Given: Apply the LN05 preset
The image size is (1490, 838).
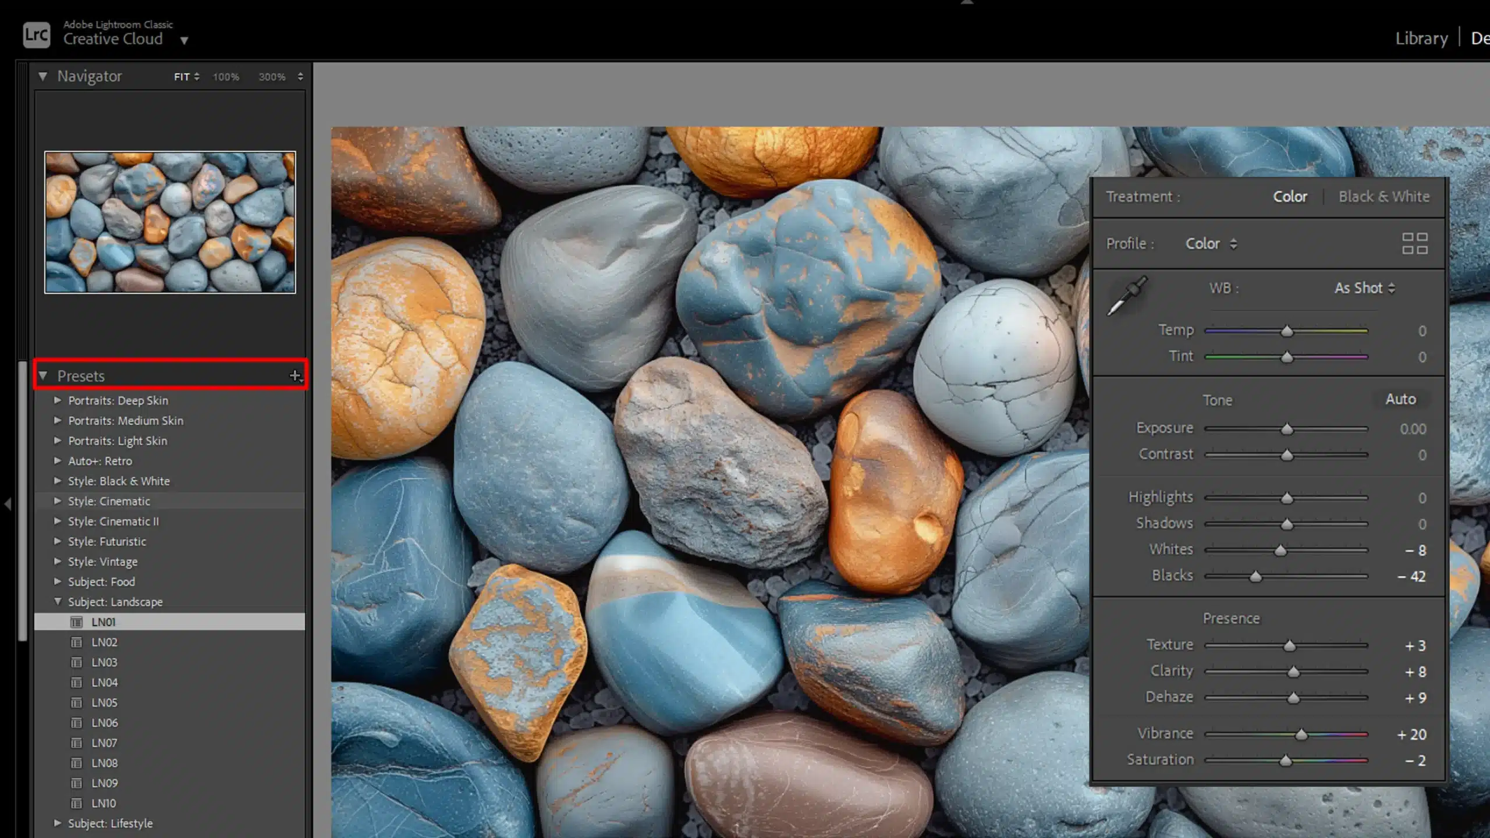Looking at the screenshot, I should pos(169,702).
